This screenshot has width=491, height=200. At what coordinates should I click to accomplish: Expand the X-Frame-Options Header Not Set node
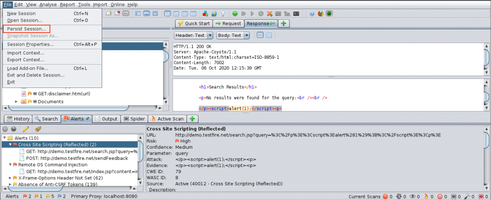[10, 178]
